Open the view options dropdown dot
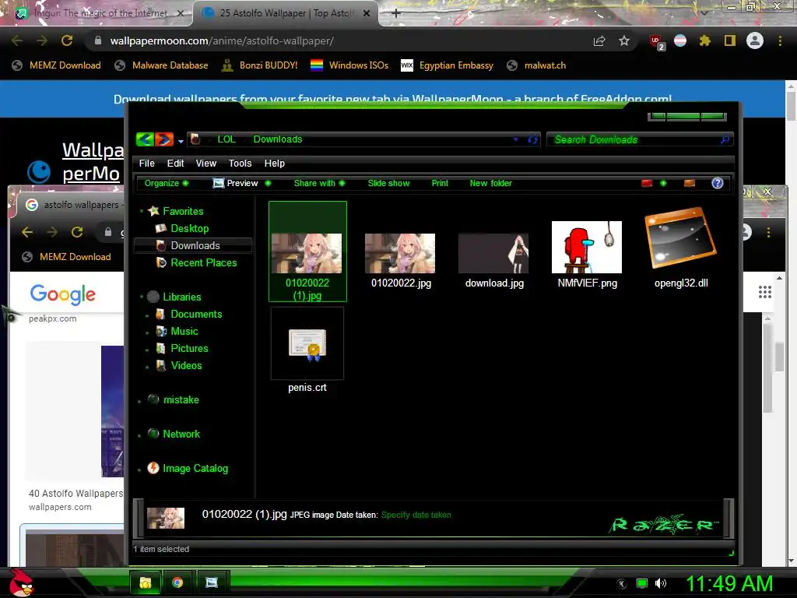This screenshot has height=598, width=797. pyautogui.click(x=663, y=183)
